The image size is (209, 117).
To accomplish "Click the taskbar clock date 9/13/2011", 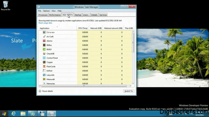I will 200,115.
